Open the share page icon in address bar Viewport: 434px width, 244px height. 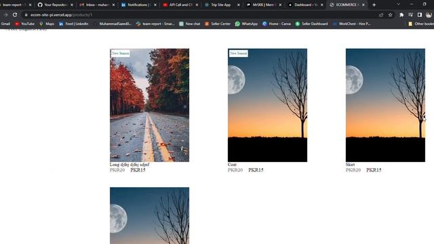point(381,15)
